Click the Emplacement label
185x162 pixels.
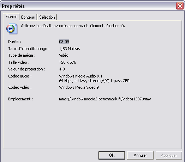(20, 99)
